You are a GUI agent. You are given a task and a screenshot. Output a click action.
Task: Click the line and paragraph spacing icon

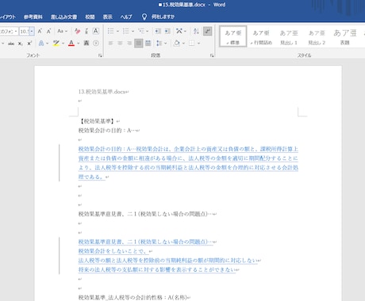tap(159, 43)
